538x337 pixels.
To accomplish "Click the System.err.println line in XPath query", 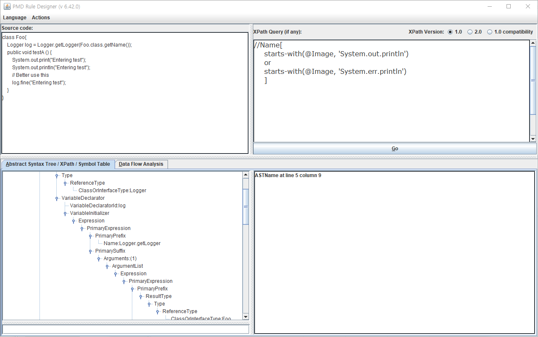I will (x=335, y=71).
